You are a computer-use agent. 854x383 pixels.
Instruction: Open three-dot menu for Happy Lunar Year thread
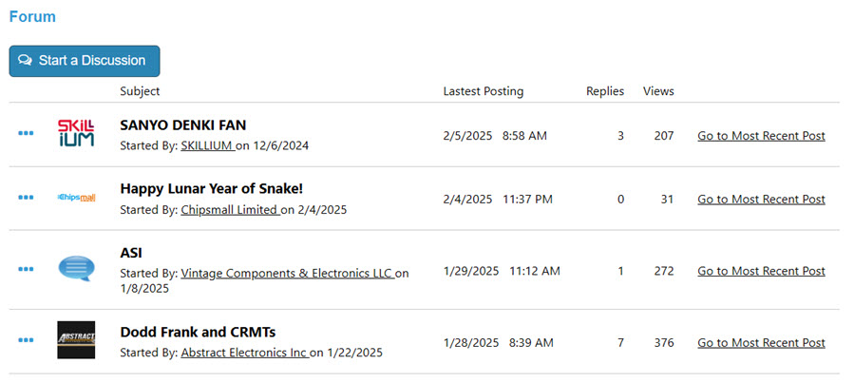pos(26,198)
